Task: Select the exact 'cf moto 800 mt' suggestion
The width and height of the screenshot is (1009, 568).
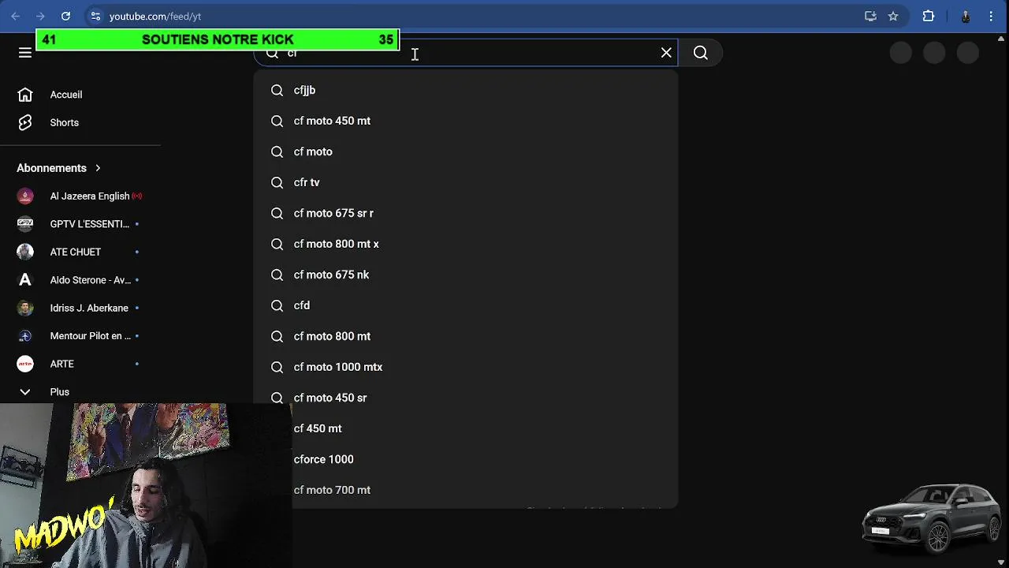Action: pyautogui.click(x=465, y=336)
